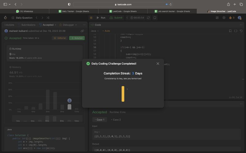
Task: Click the debug bug icon beside Run
Action: tap(91, 18)
